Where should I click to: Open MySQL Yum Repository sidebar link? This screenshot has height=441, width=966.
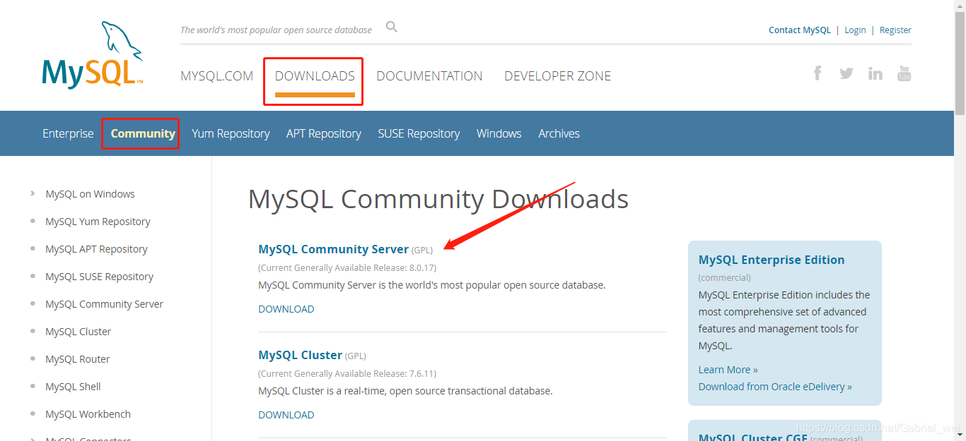coord(98,222)
